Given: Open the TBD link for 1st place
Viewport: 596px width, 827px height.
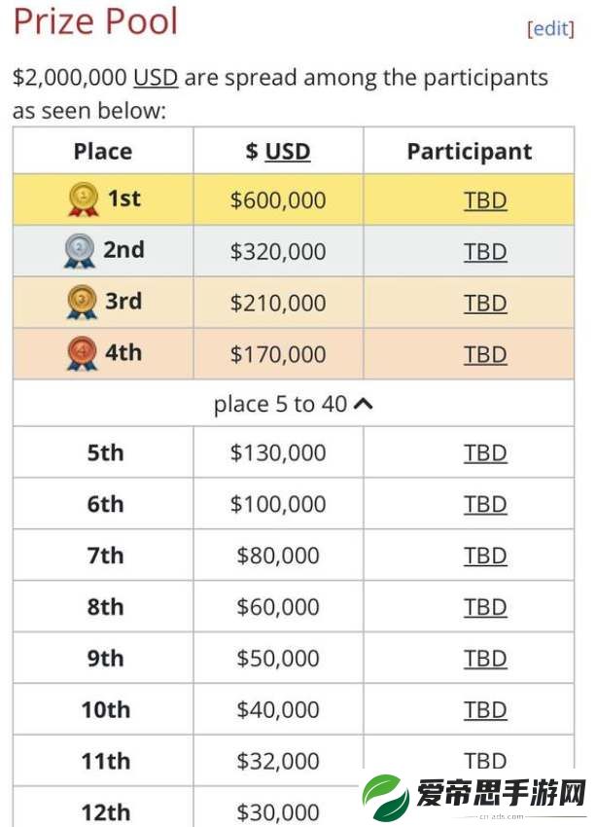Looking at the screenshot, I should coord(485,201).
